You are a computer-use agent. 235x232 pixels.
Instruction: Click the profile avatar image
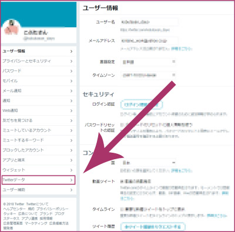pyautogui.click(x=11, y=28)
